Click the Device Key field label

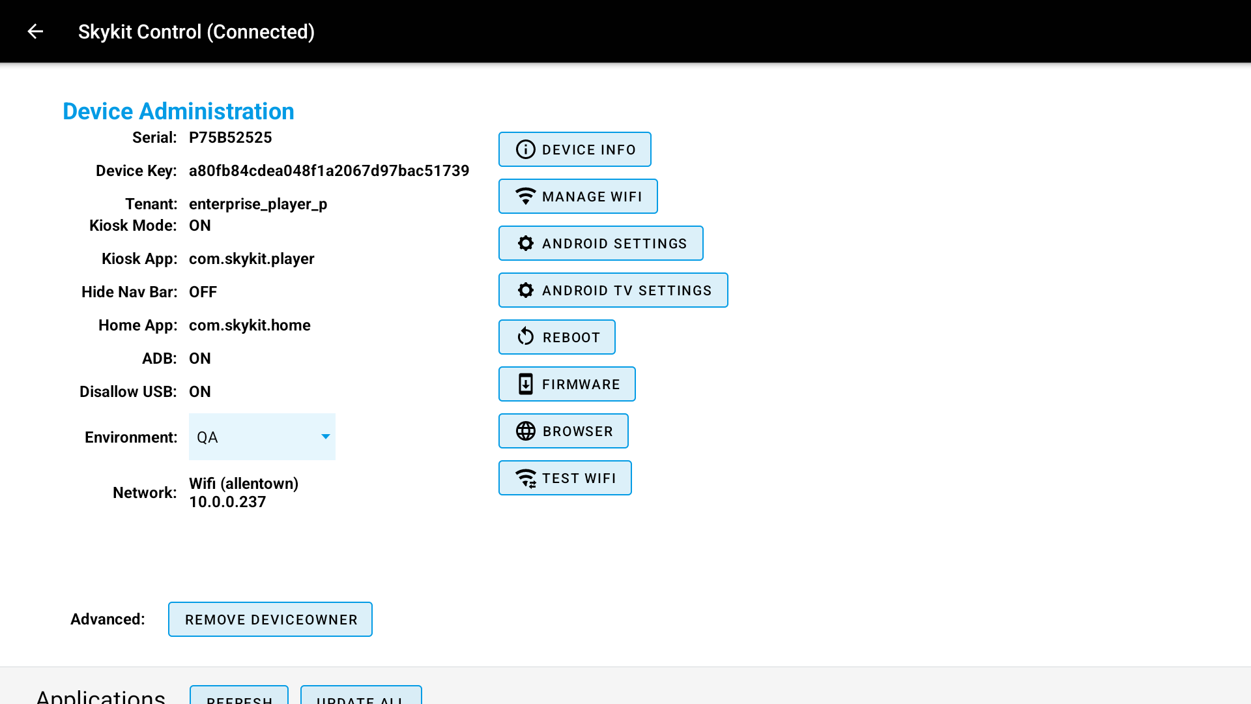pyautogui.click(x=136, y=171)
